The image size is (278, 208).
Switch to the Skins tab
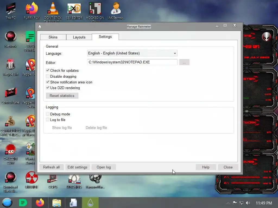[53, 37]
